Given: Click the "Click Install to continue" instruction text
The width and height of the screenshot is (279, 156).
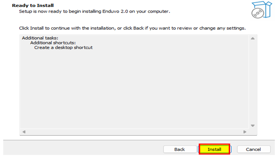Looking at the screenshot, I should (x=132, y=28).
